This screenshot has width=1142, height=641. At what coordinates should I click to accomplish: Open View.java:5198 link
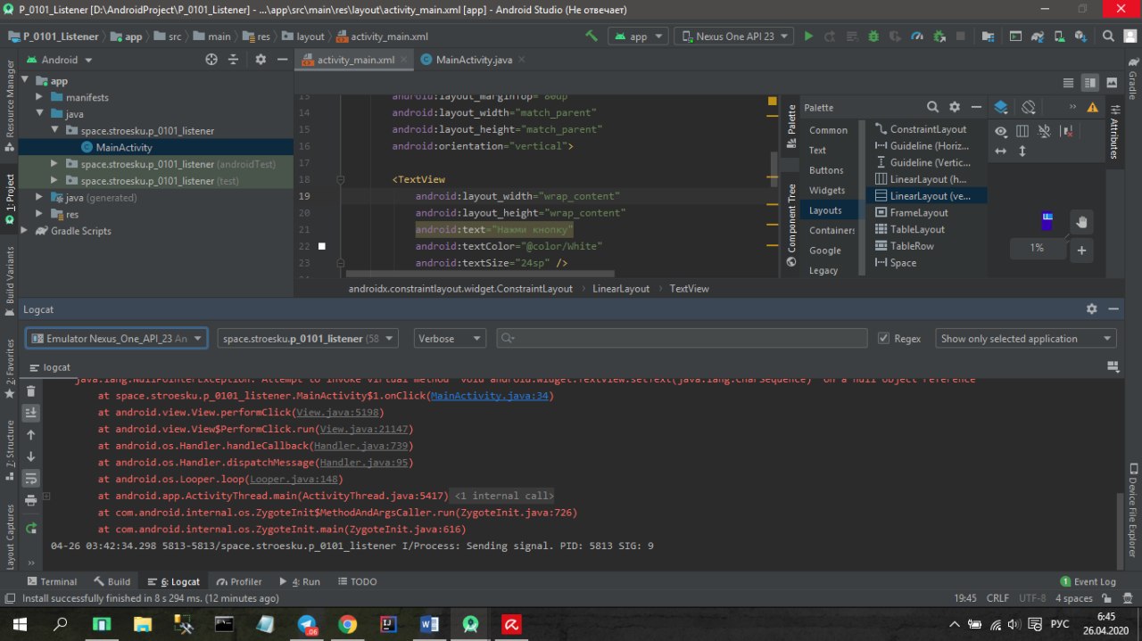coord(338,413)
